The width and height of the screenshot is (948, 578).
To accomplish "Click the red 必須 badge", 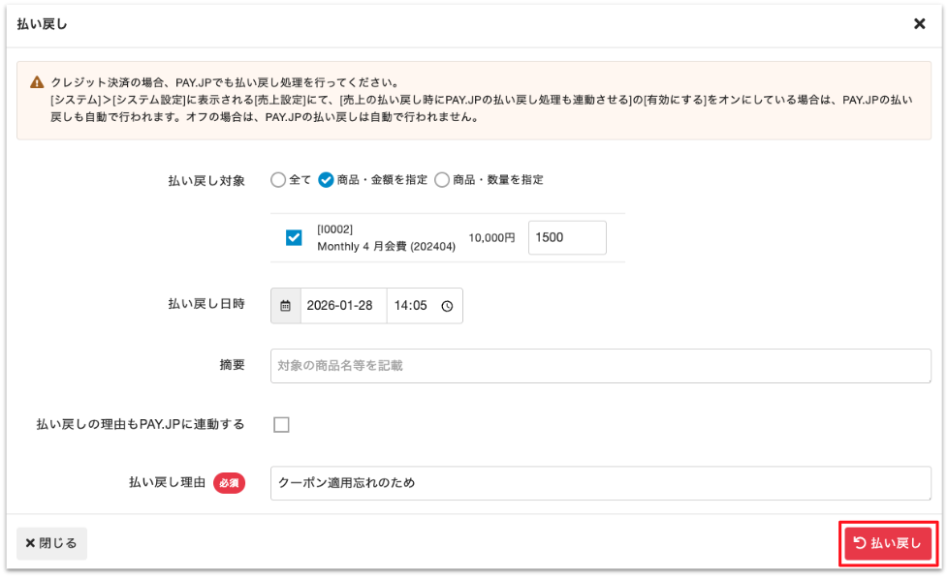I will pos(229,483).
